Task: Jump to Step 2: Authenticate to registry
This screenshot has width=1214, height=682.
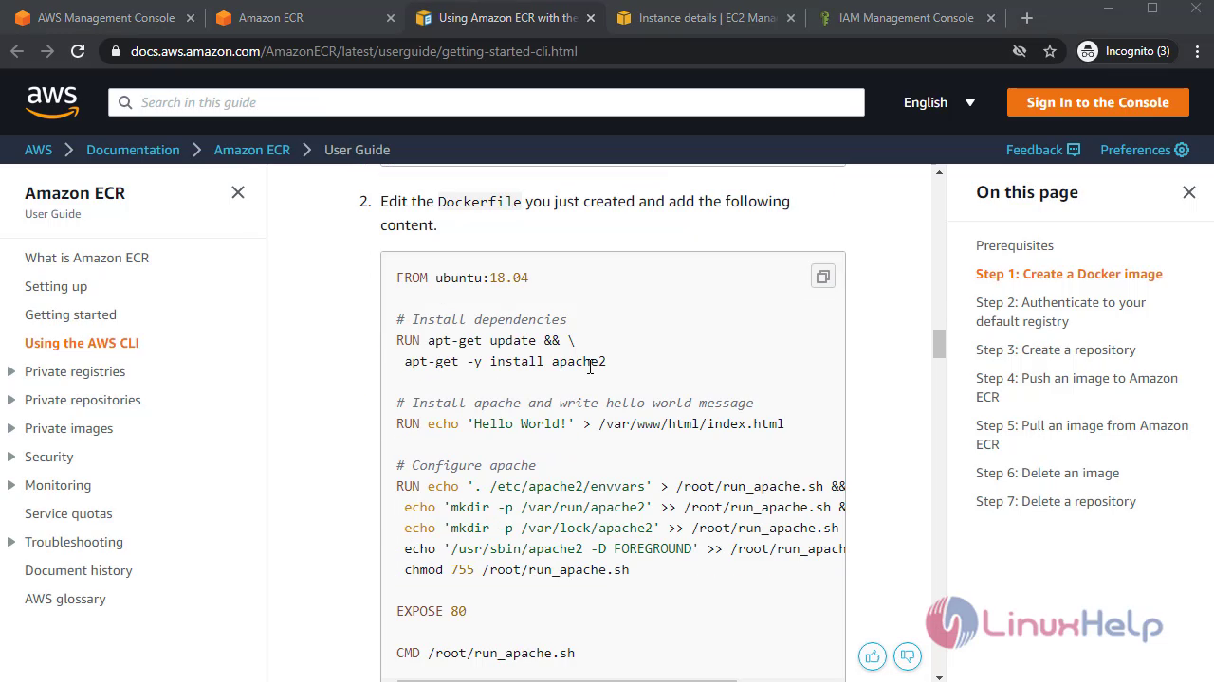Action: coord(1060,312)
